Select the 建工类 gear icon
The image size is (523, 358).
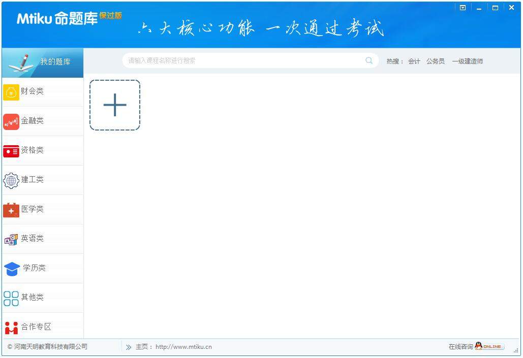(11, 180)
